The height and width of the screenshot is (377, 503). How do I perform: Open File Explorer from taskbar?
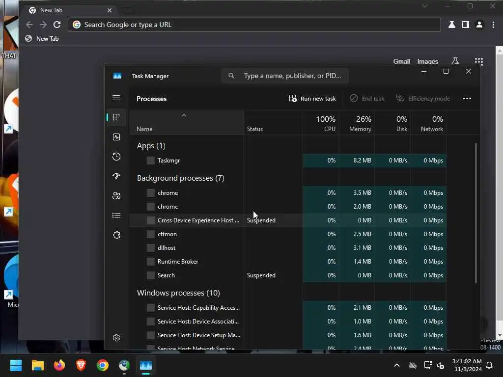pyautogui.click(x=37, y=365)
